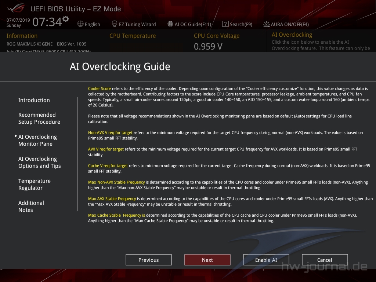
Task: Click the settings gear next to clock
Action: click(x=66, y=19)
